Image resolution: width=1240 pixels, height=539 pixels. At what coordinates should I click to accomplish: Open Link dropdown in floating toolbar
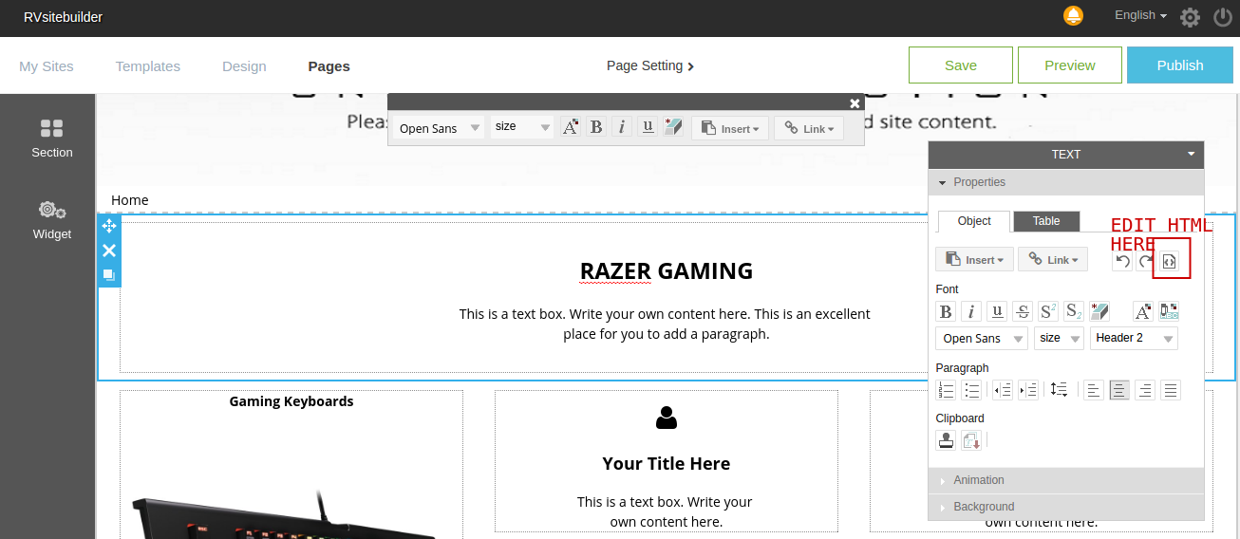click(x=809, y=128)
